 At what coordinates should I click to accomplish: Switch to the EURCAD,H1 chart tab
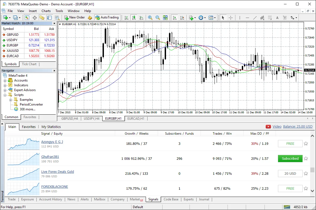136,118
